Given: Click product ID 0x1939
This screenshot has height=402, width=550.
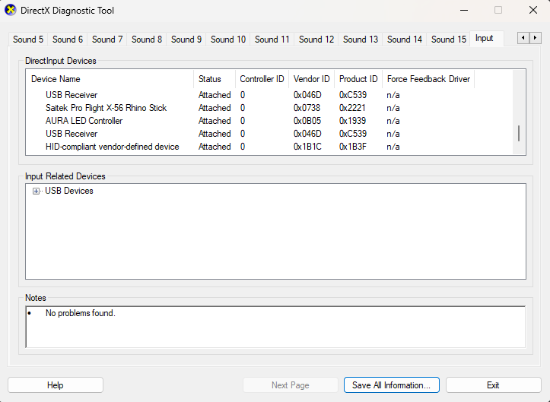Looking at the screenshot, I should (x=352, y=121).
